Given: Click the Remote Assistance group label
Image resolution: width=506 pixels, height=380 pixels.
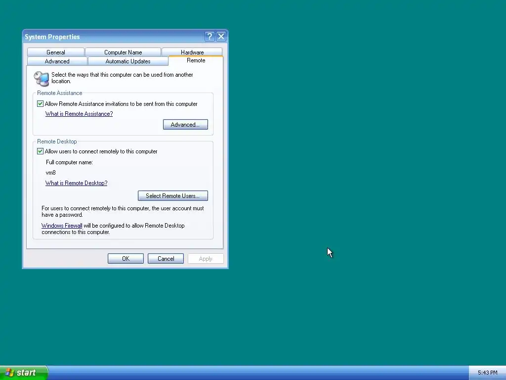Looking at the screenshot, I should click(60, 93).
